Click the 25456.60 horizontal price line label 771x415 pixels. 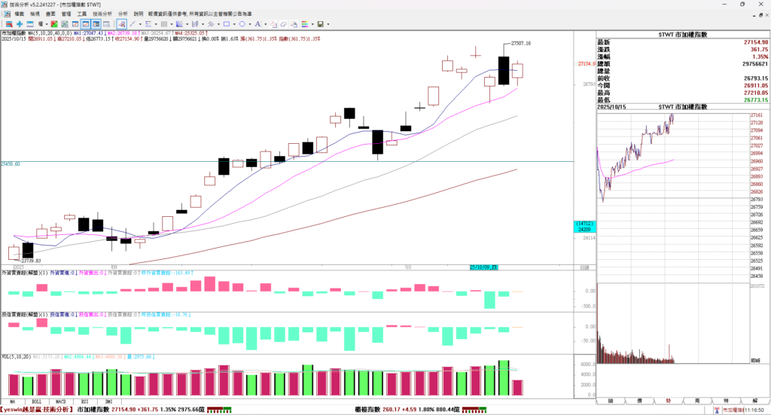coord(11,163)
